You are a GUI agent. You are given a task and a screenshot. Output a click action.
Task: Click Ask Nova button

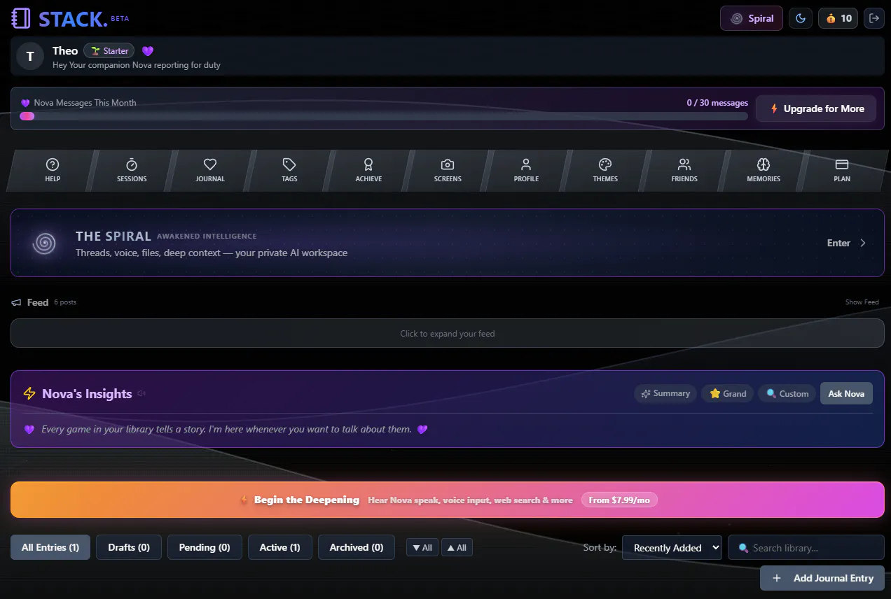[x=846, y=393]
